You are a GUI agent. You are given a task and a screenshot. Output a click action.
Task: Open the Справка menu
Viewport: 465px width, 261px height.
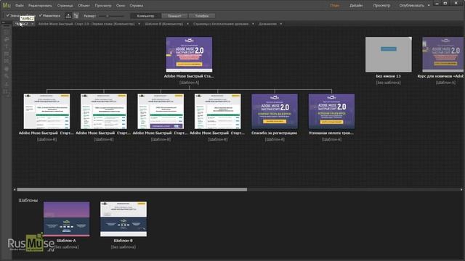(136, 5)
